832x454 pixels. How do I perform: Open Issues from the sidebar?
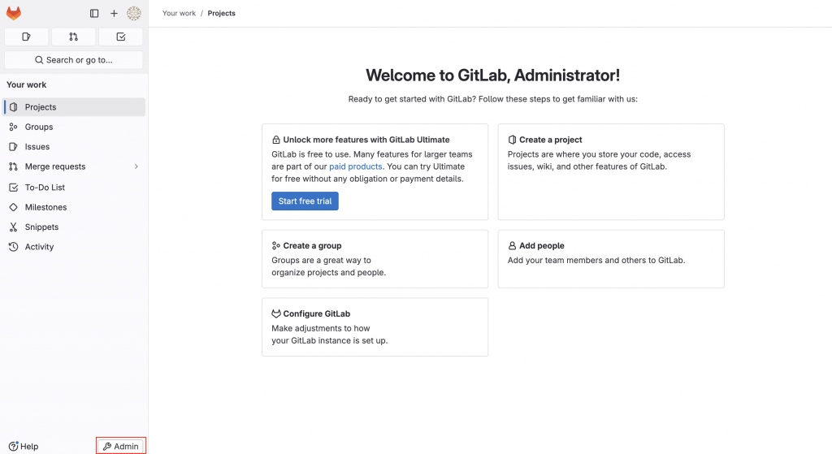pyautogui.click(x=74, y=147)
